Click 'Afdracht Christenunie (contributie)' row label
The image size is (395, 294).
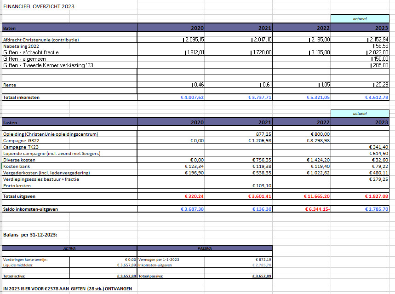pyautogui.click(x=41, y=40)
